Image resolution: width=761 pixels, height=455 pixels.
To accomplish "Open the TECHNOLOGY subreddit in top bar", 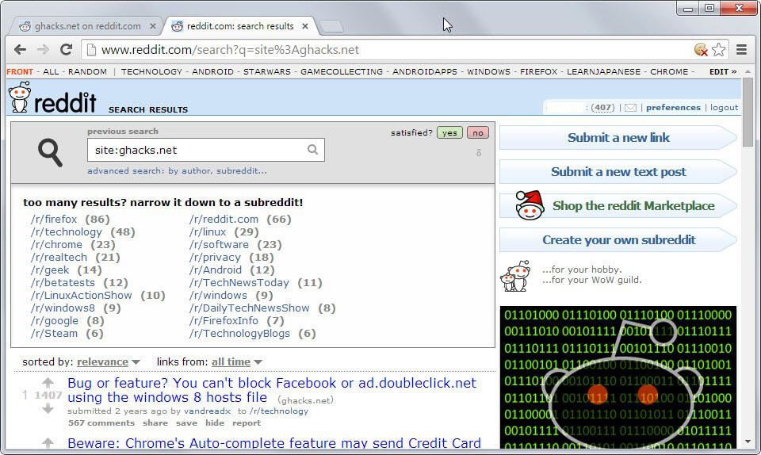I will coord(151,72).
